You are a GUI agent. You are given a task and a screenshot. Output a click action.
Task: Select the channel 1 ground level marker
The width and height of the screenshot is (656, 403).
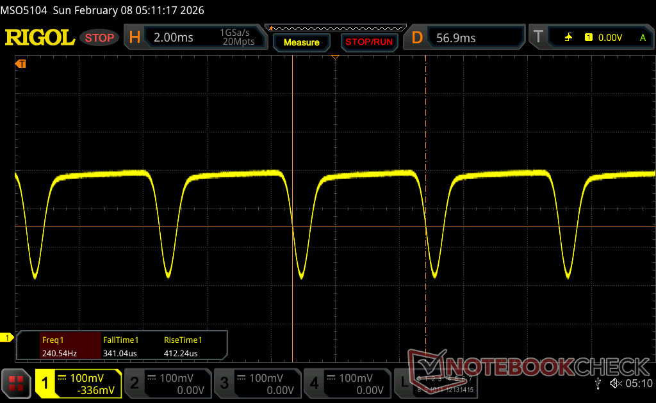pos(8,337)
